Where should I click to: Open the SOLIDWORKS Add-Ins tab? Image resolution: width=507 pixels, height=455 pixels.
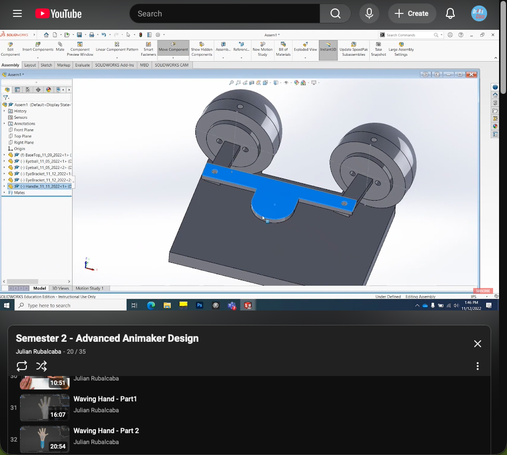pyautogui.click(x=114, y=65)
